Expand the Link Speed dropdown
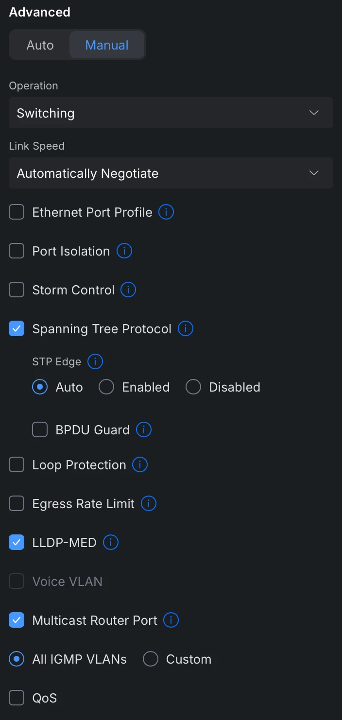Screen dimensions: 342x720 tap(171, 173)
